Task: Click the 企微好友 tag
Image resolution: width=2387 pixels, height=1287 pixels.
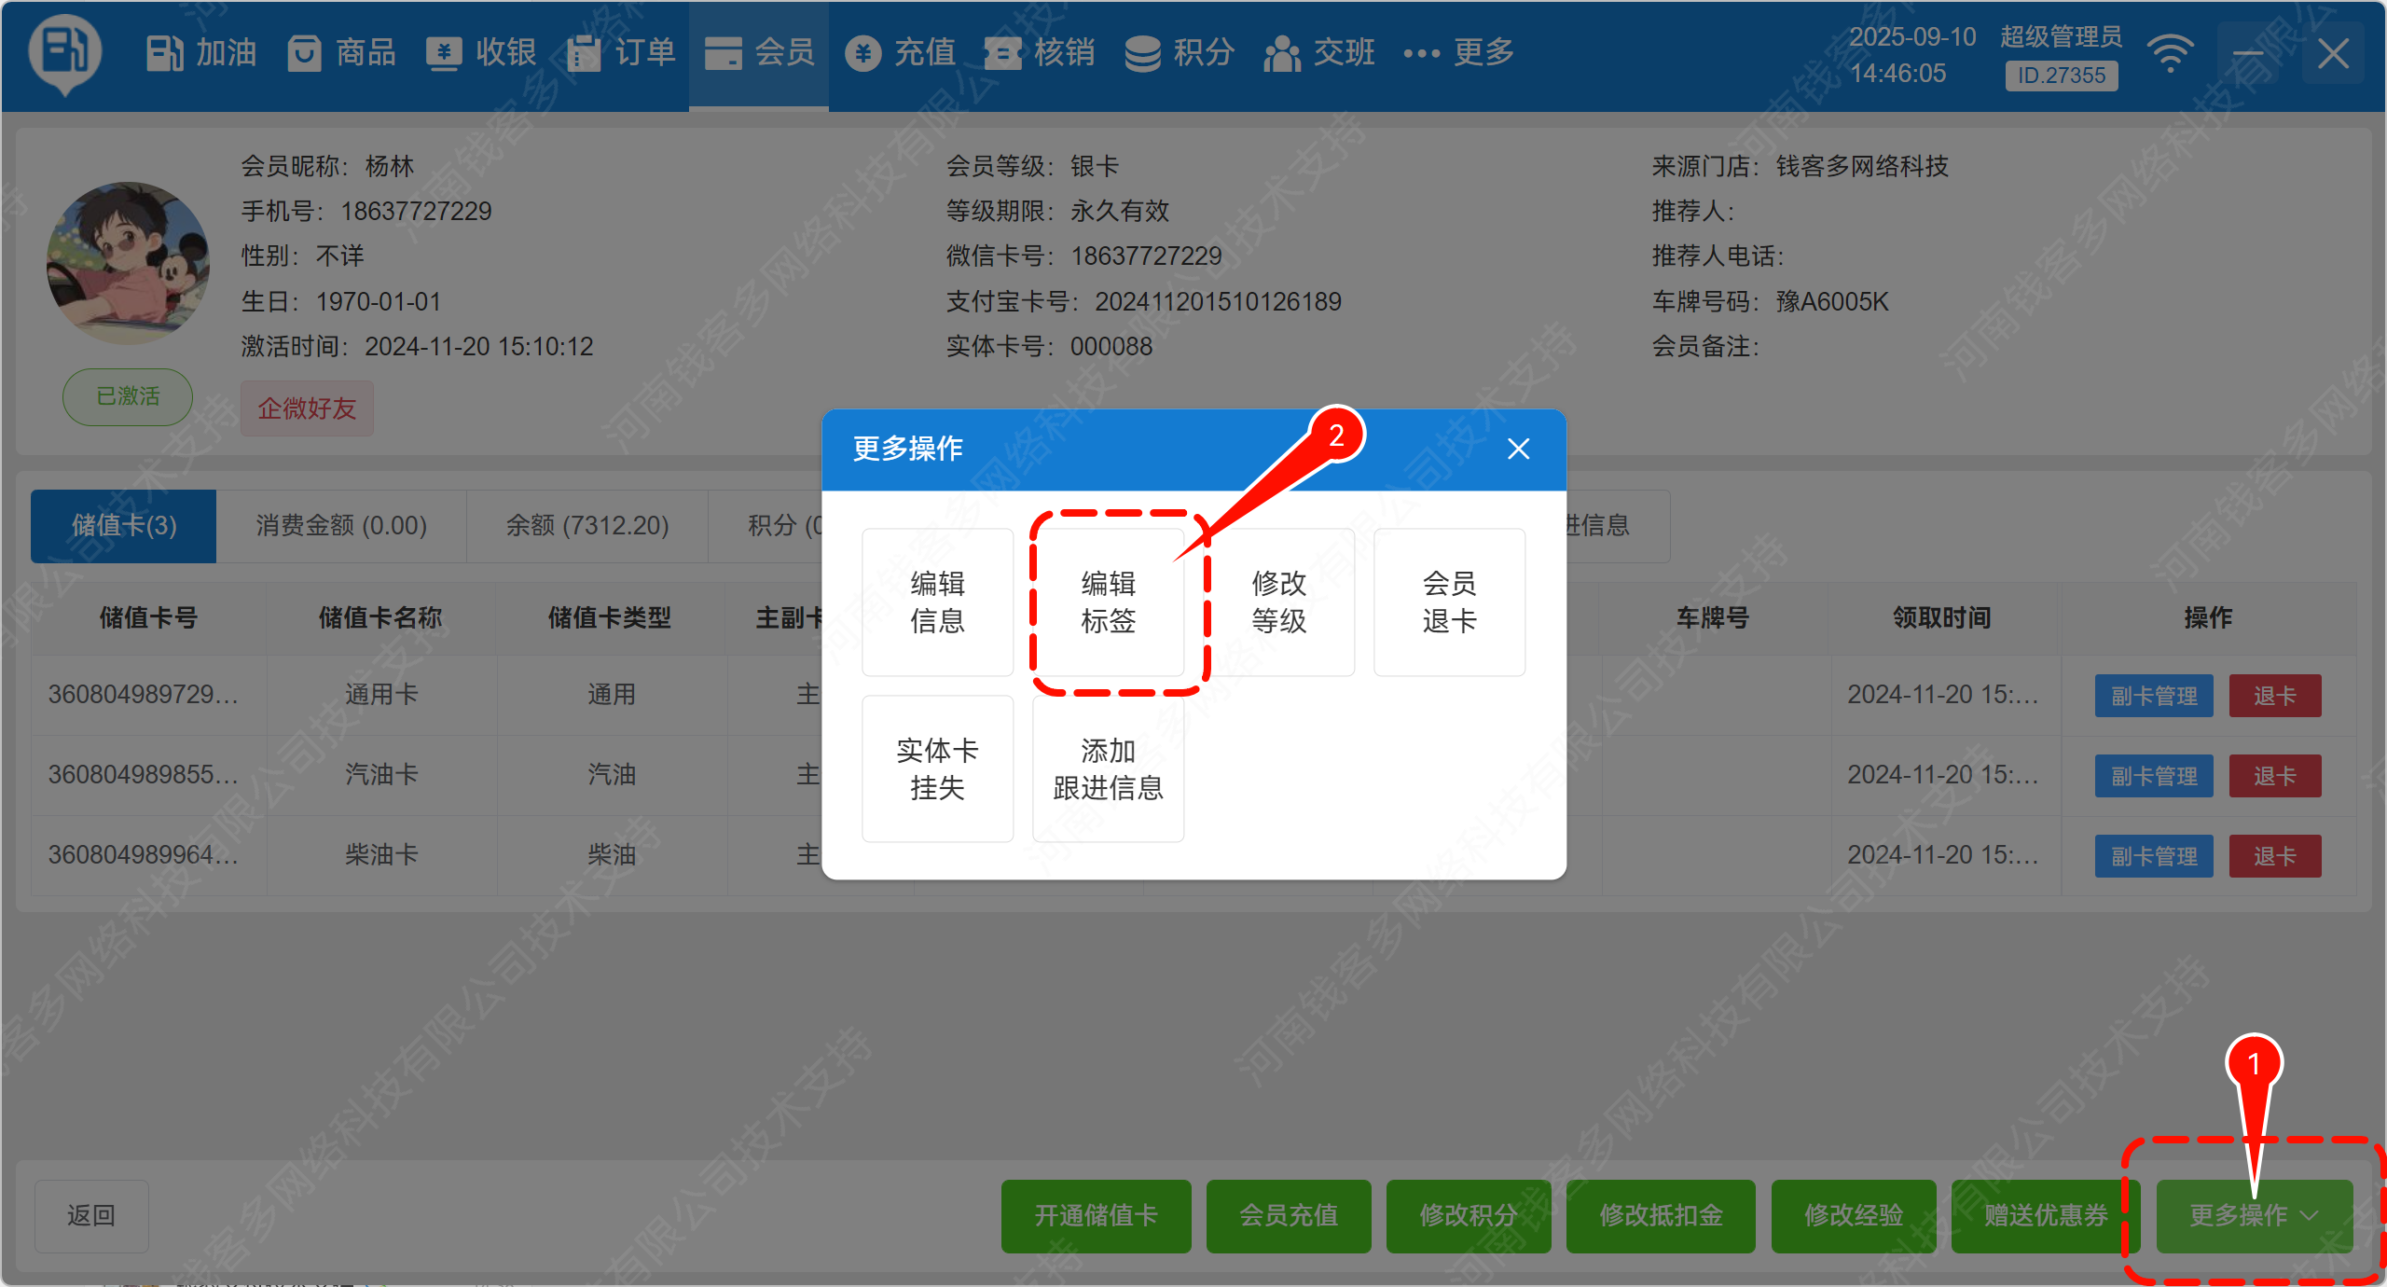Action: [x=307, y=408]
